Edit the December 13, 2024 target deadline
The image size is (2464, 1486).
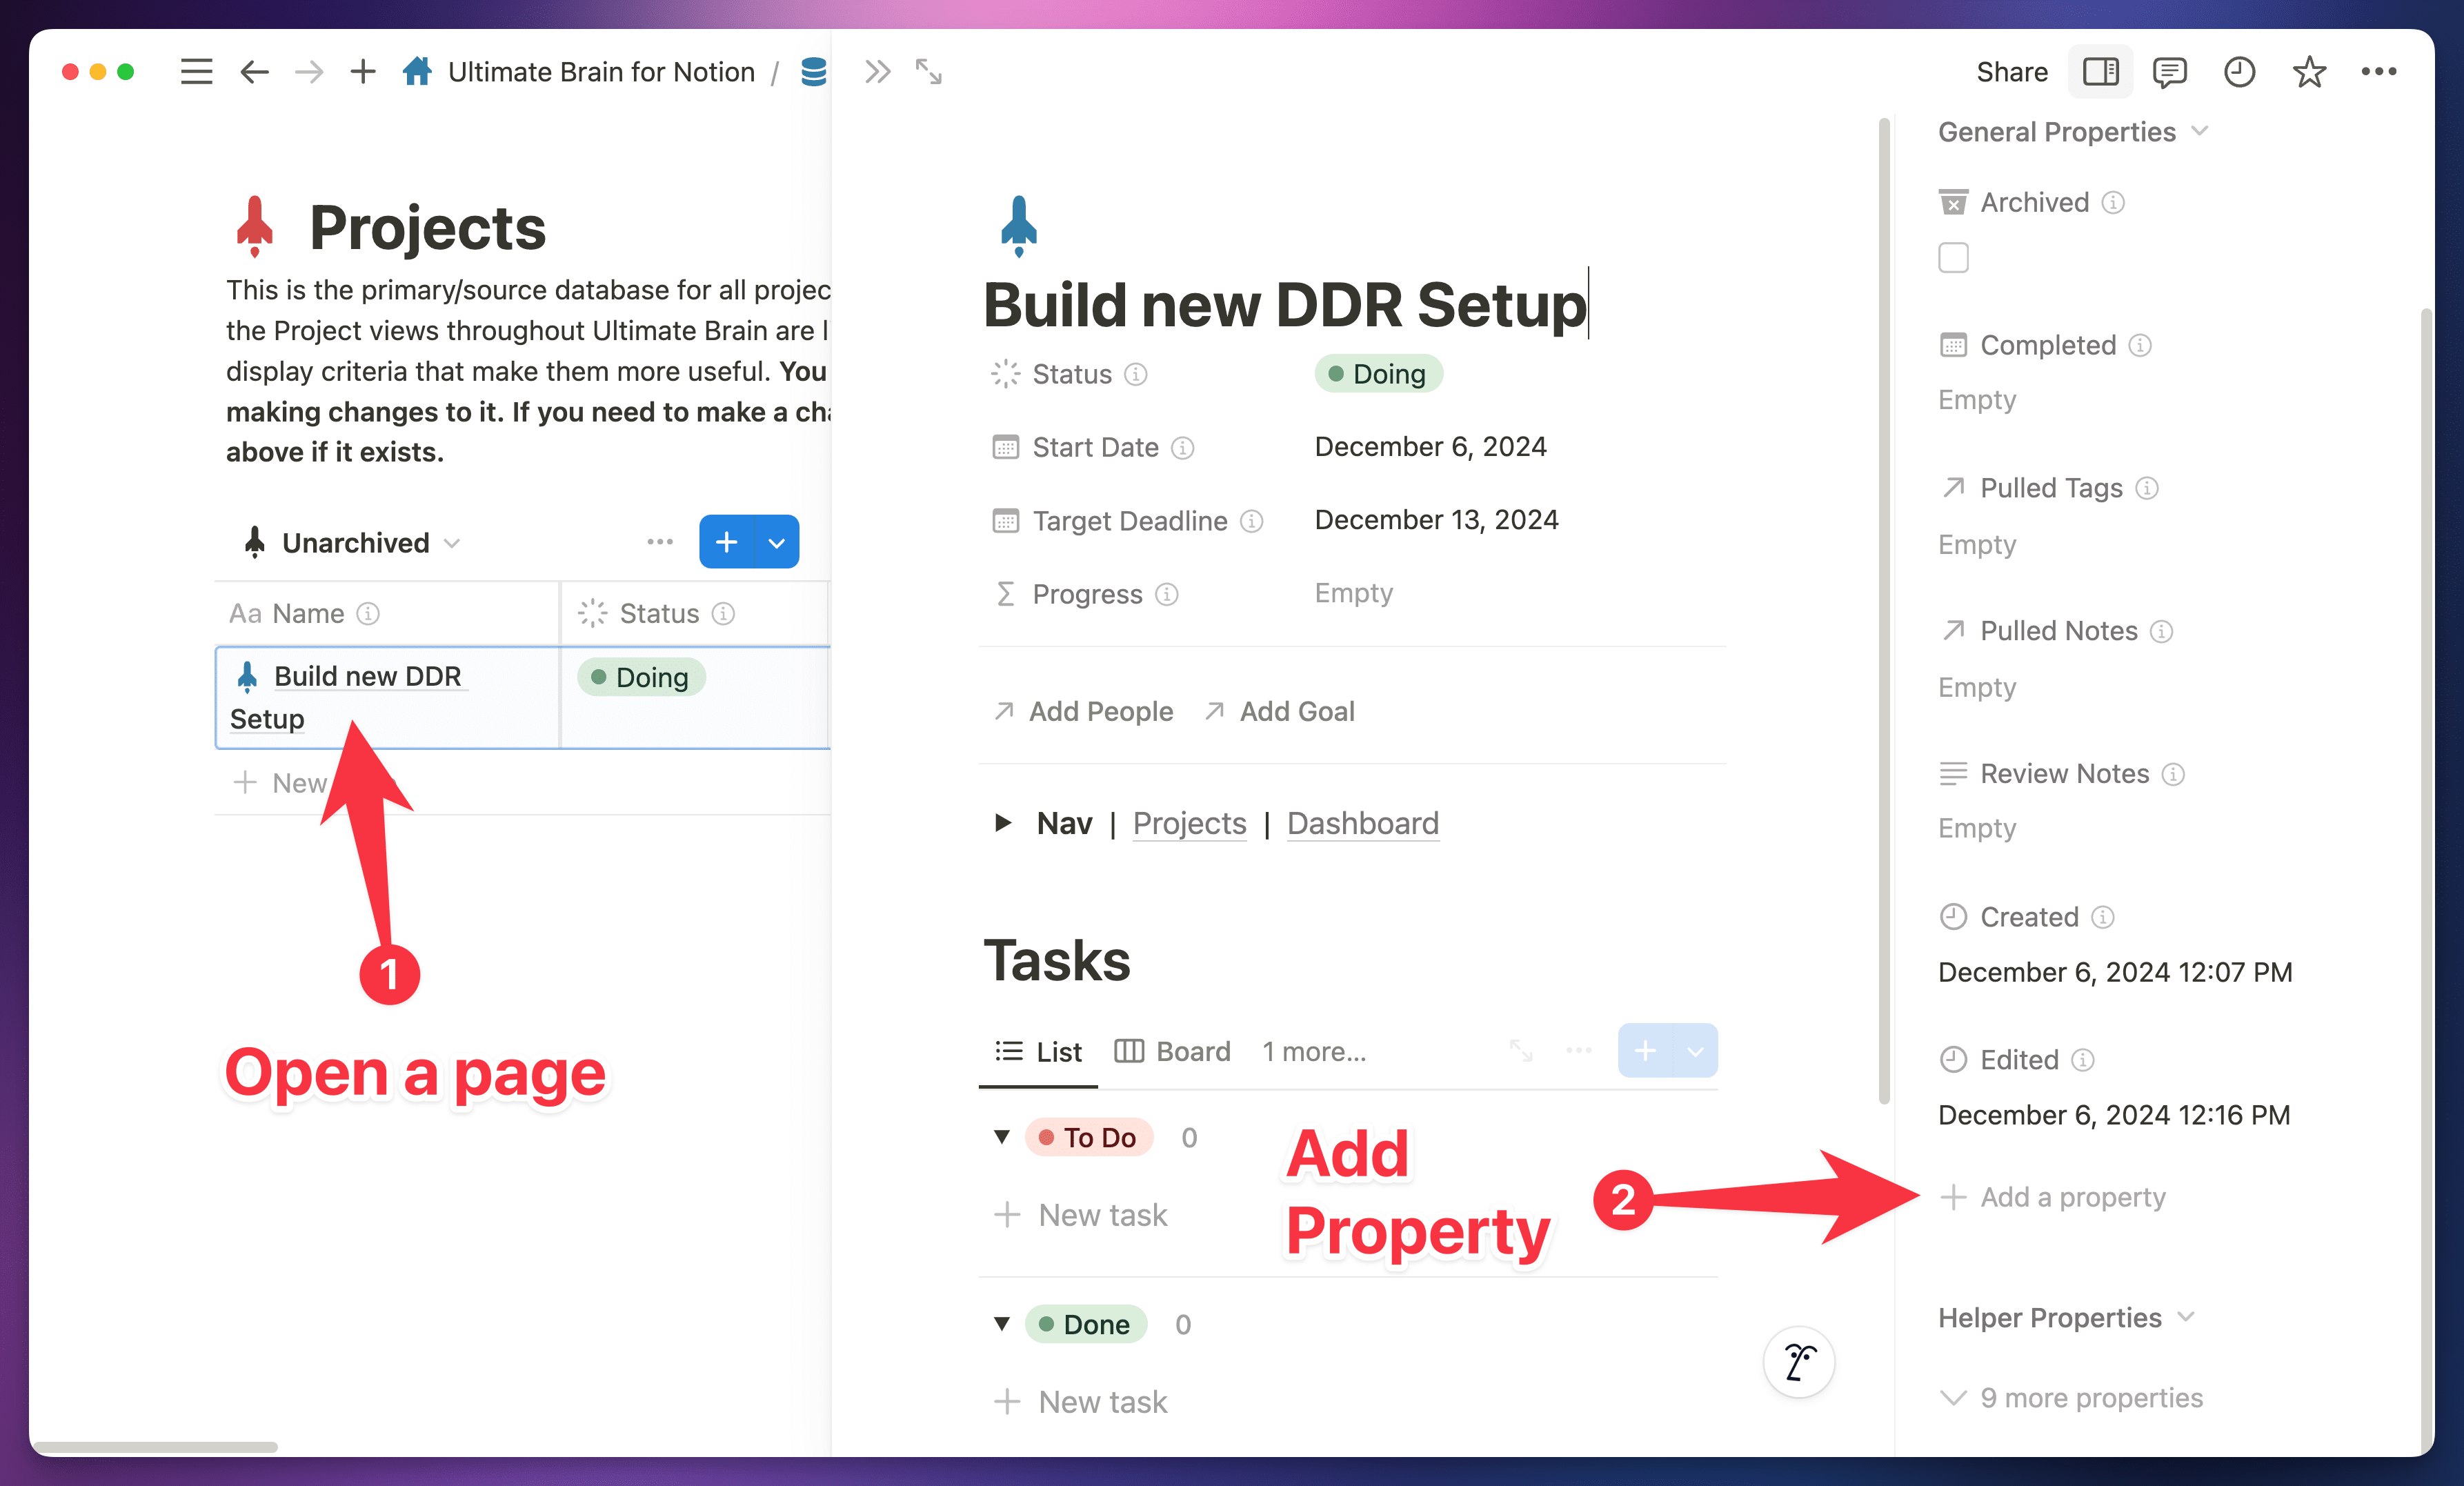(x=1436, y=520)
